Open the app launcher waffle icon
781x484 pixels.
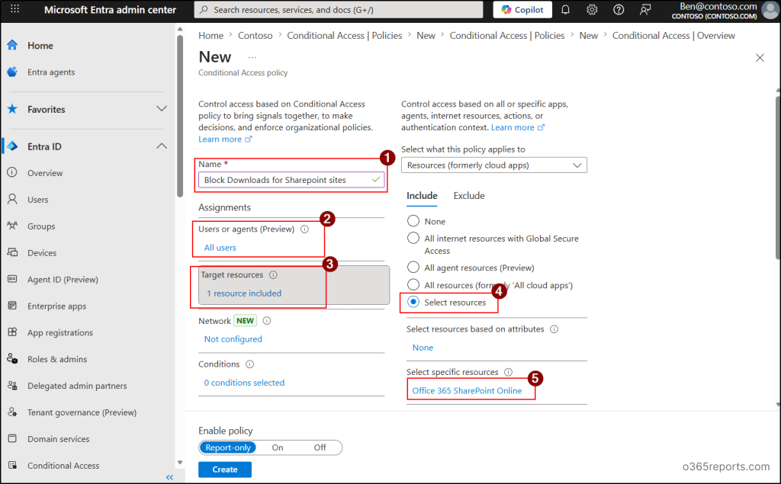15,9
